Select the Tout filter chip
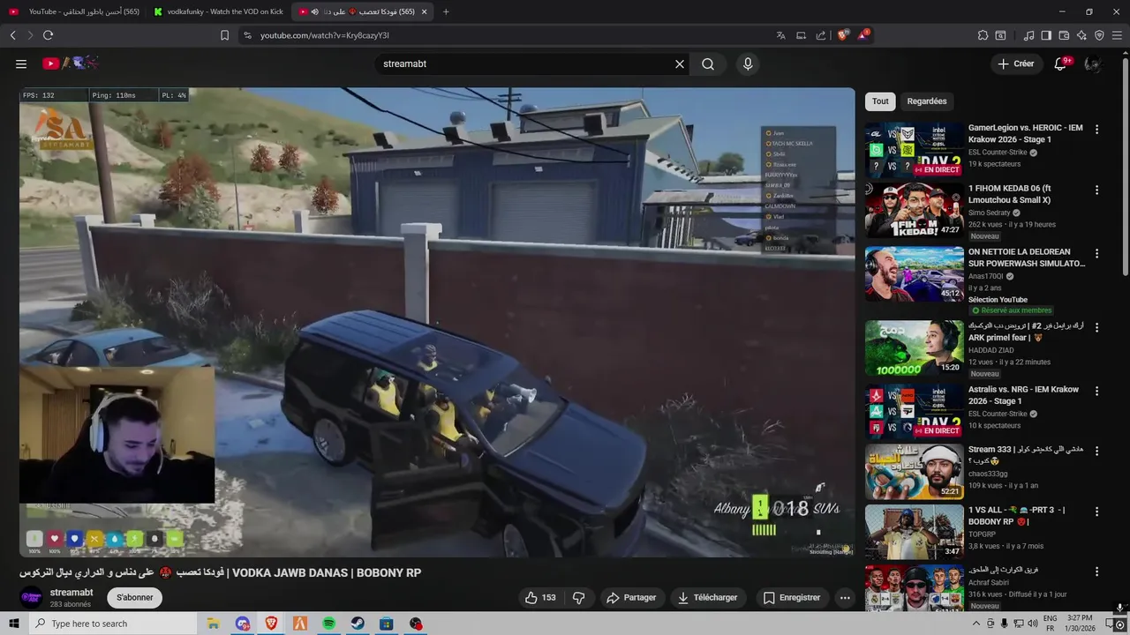Image resolution: width=1130 pixels, height=635 pixels. 880,101
